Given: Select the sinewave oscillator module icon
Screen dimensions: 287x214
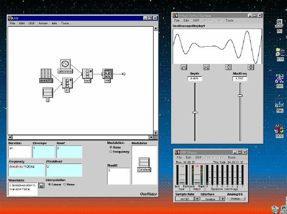Looking at the screenshot, I should point(66,64).
